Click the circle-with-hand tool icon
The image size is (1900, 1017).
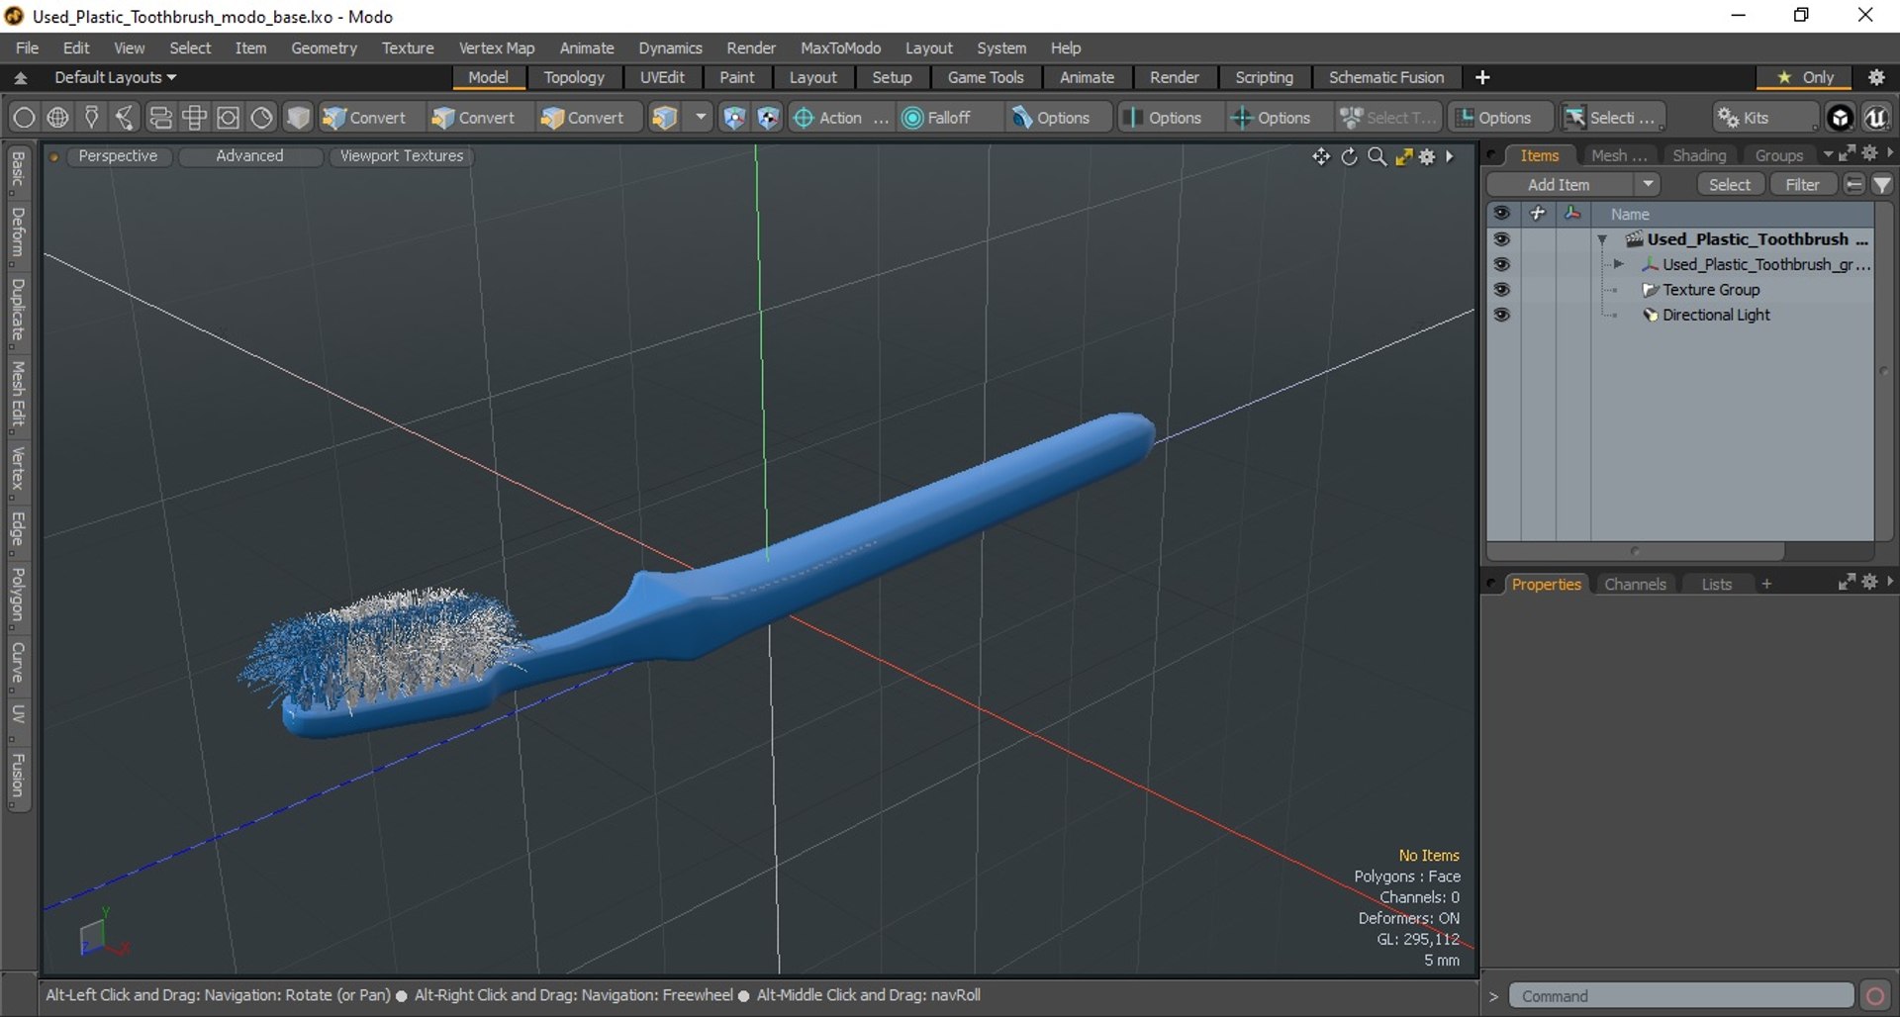click(x=261, y=118)
